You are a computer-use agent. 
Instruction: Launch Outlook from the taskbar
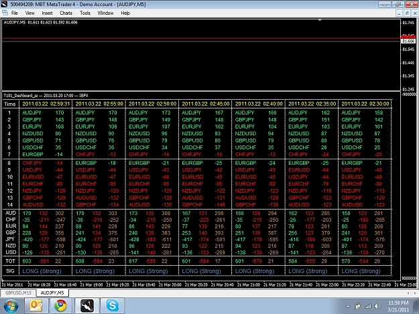36,306
